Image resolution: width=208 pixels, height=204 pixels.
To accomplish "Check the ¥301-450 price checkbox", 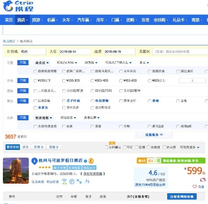I will pyautogui.click(x=92, y=81).
